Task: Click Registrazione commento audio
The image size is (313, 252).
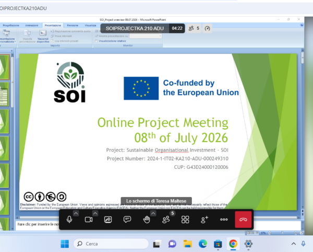Action: (x=70, y=31)
